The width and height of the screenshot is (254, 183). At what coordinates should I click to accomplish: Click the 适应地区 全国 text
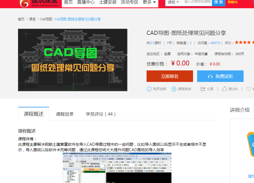click(159, 54)
